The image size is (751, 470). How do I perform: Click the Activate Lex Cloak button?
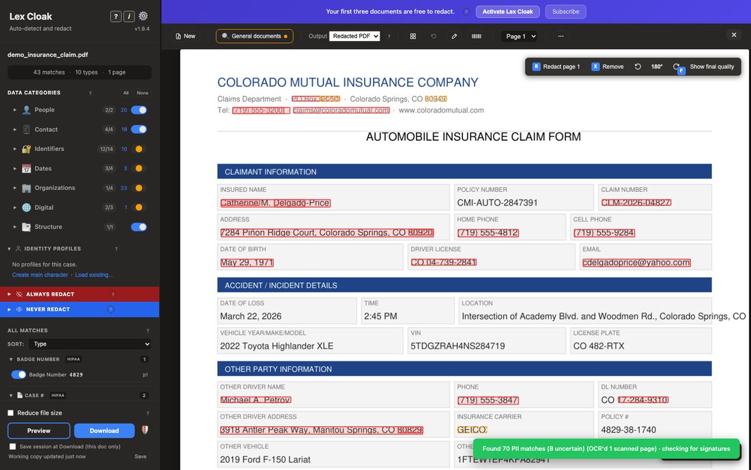[508, 12]
